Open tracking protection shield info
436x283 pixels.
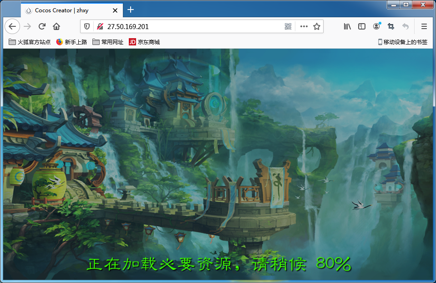pyautogui.click(x=87, y=26)
